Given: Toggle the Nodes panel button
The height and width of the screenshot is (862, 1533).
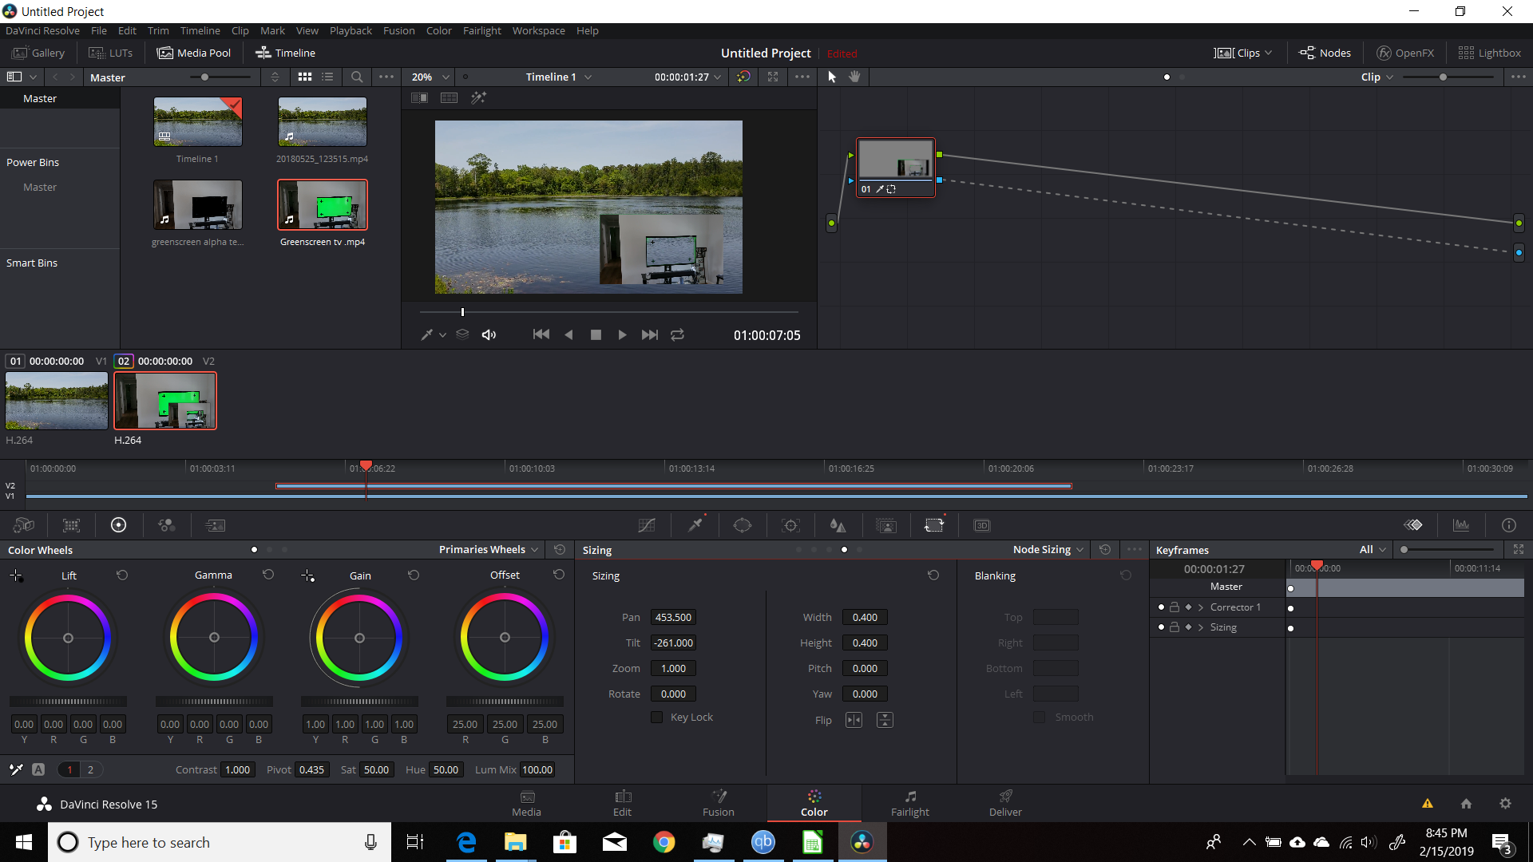Looking at the screenshot, I should [1325, 53].
